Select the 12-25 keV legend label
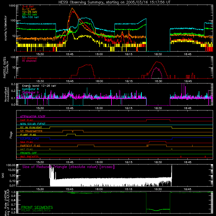 29,12
